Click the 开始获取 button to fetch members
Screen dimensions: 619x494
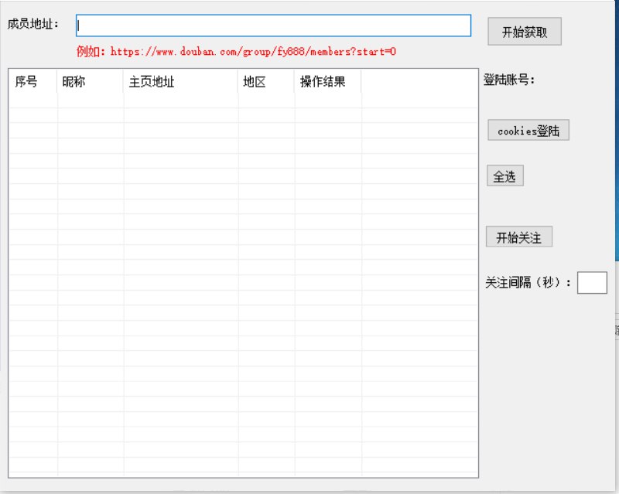[x=523, y=31]
